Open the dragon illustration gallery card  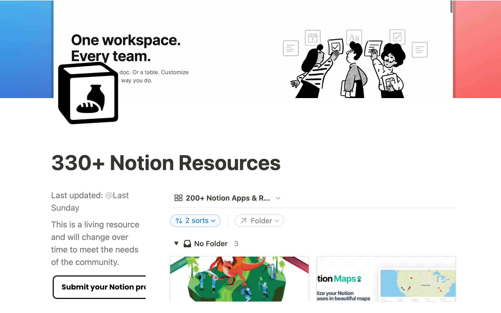(239, 279)
